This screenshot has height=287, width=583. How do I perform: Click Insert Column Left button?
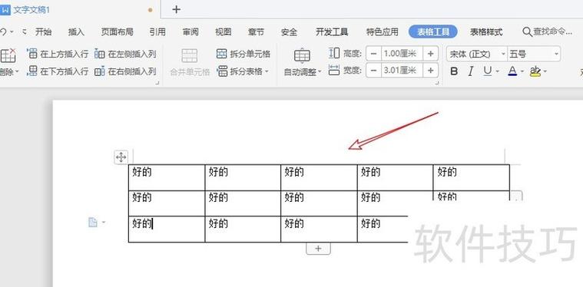125,54
